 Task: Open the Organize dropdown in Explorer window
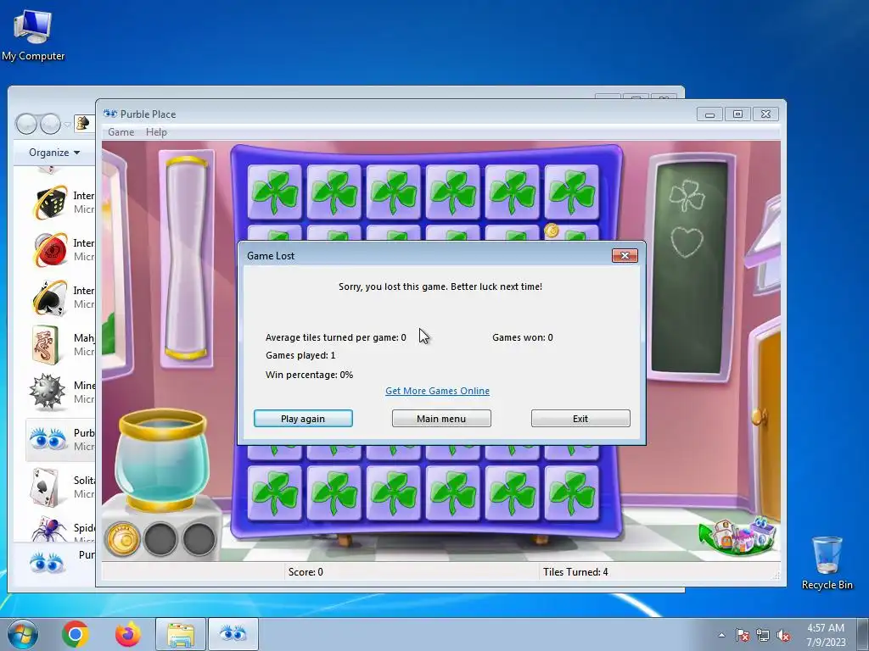click(x=53, y=153)
